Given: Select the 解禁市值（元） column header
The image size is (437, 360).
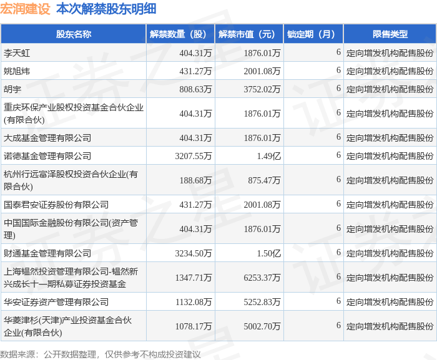Looking at the screenshot, I should click(x=249, y=34).
